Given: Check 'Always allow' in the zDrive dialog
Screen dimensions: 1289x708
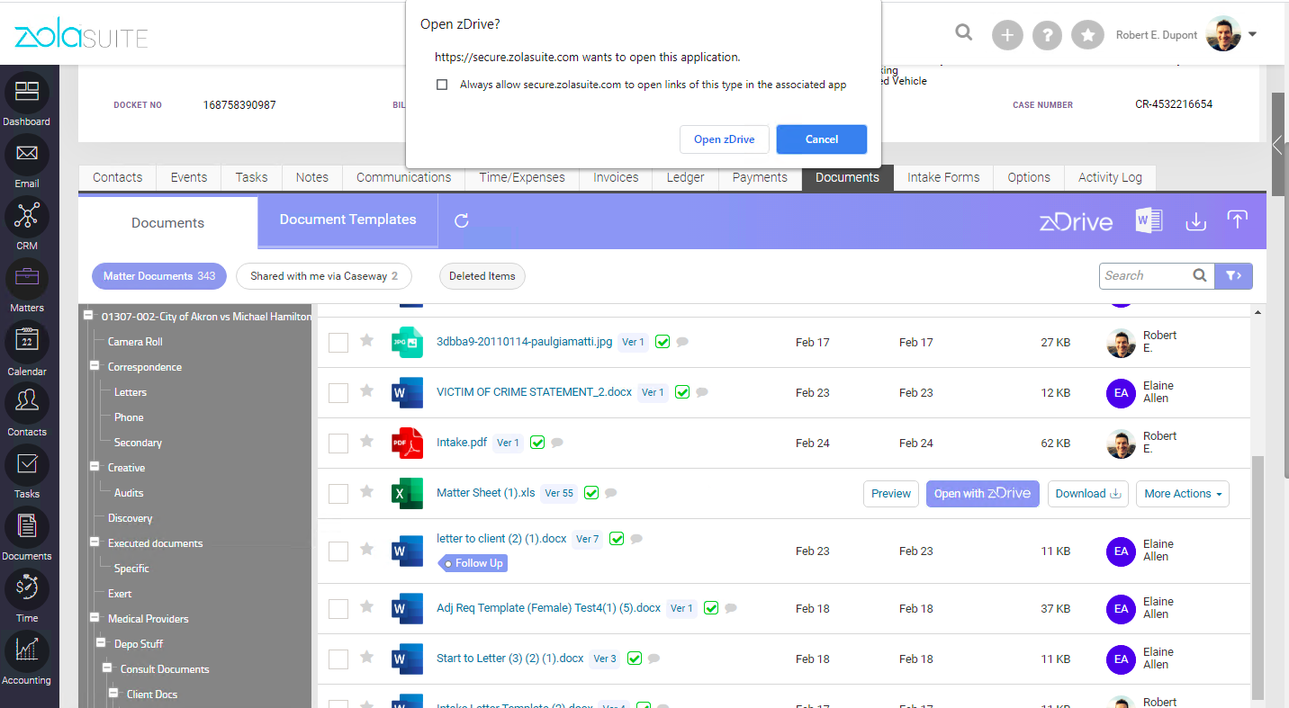Looking at the screenshot, I should (x=442, y=85).
